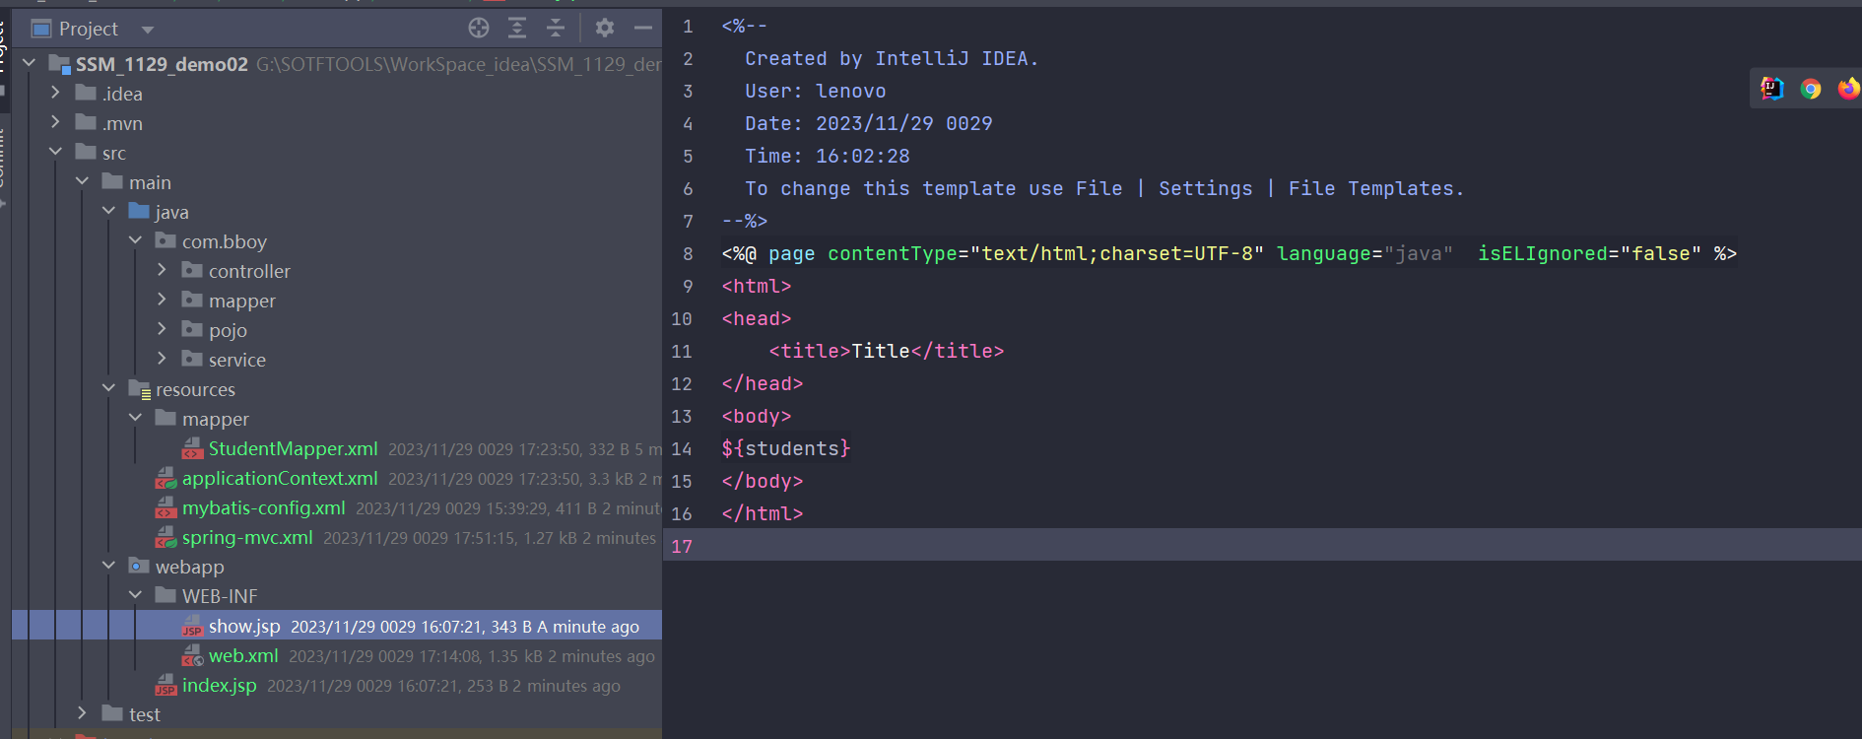The width and height of the screenshot is (1862, 739).
Task: Select the pojo package row
Action: [x=337, y=330]
